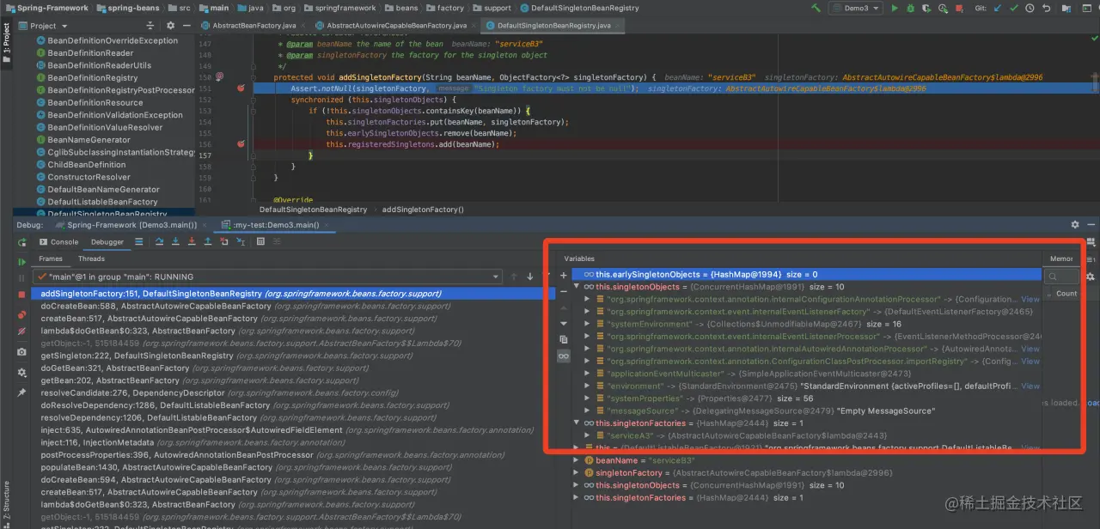The image size is (1100, 529).
Task: Click View link for ConfigurationAnnotationProcessor entry
Action: (1030, 299)
